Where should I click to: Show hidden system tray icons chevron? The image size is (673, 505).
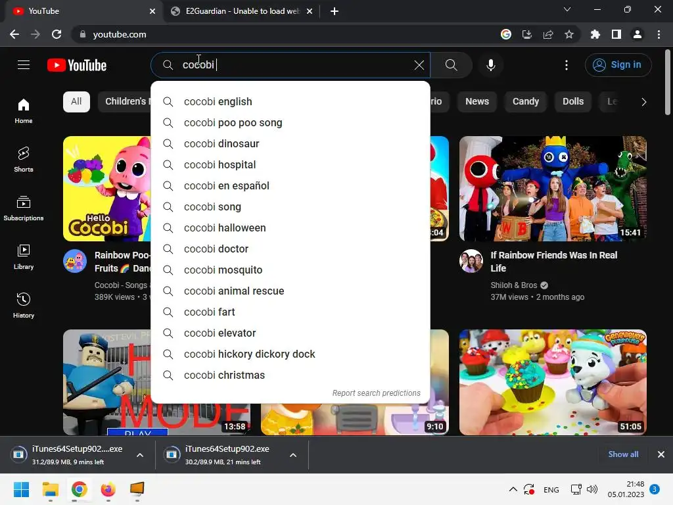coord(513,489)
